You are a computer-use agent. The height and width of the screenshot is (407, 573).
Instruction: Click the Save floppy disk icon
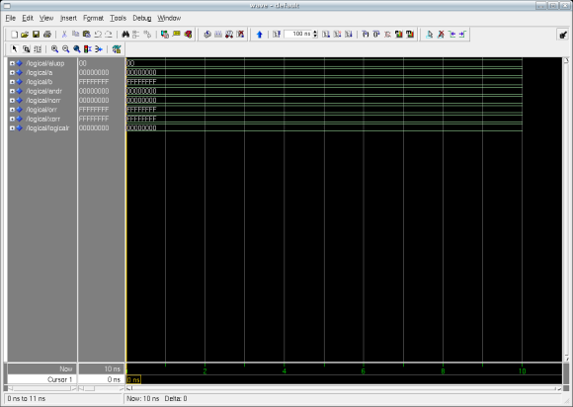(36, 35)
